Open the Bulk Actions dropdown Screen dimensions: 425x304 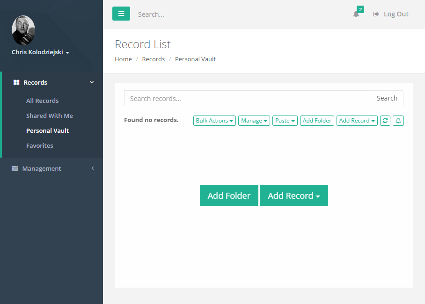coord(215,121)
